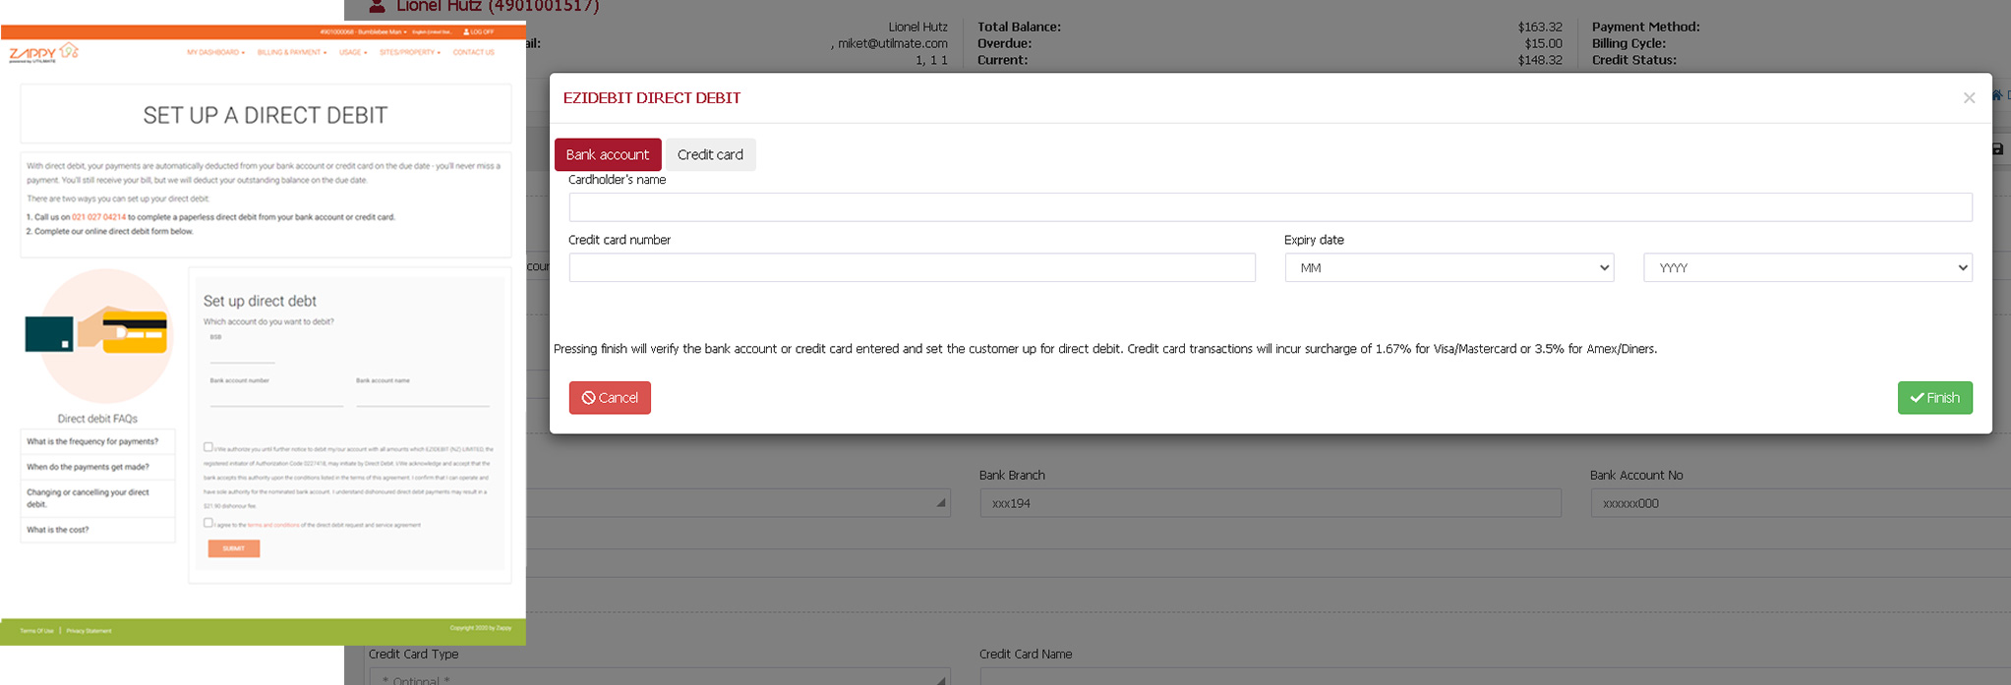
Task: Expand 'What is the cost?' FAQ
Action: click(x=97, y=530)
